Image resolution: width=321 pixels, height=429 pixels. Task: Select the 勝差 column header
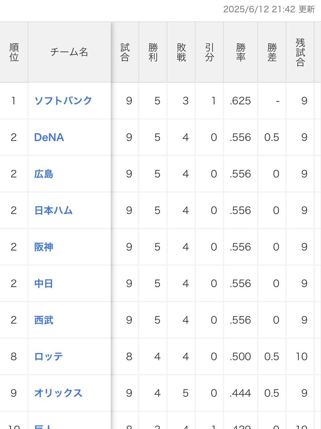pyautogui.click(x=272, y=52)
